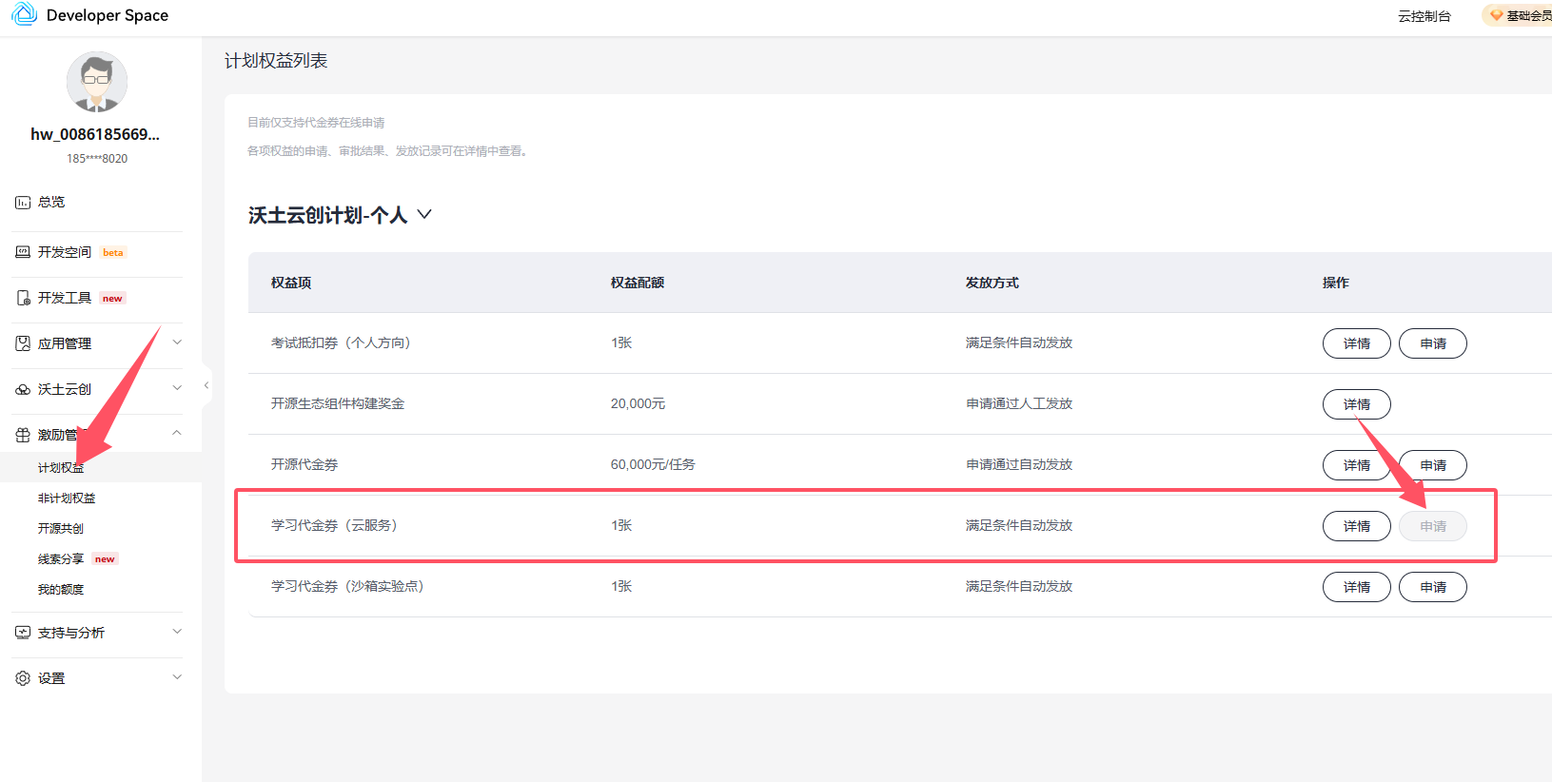
Task: Click 详情 for 开源生态组件构建奖金
Action: tap(1357, 404)
